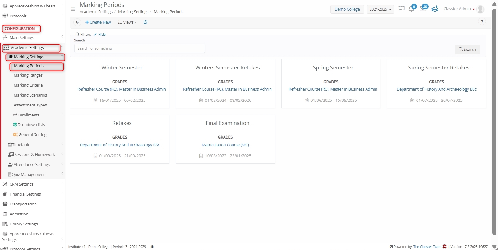Click the Main Settings sliders icon

click(5, 38)
